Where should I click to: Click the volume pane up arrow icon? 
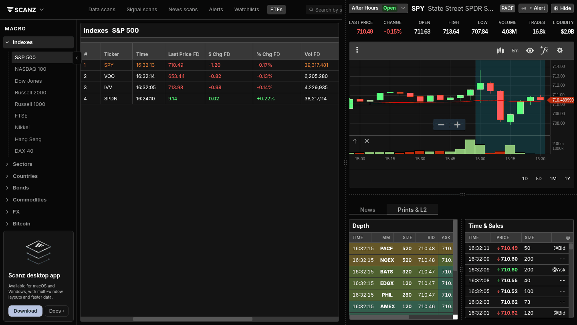(355, 141)
